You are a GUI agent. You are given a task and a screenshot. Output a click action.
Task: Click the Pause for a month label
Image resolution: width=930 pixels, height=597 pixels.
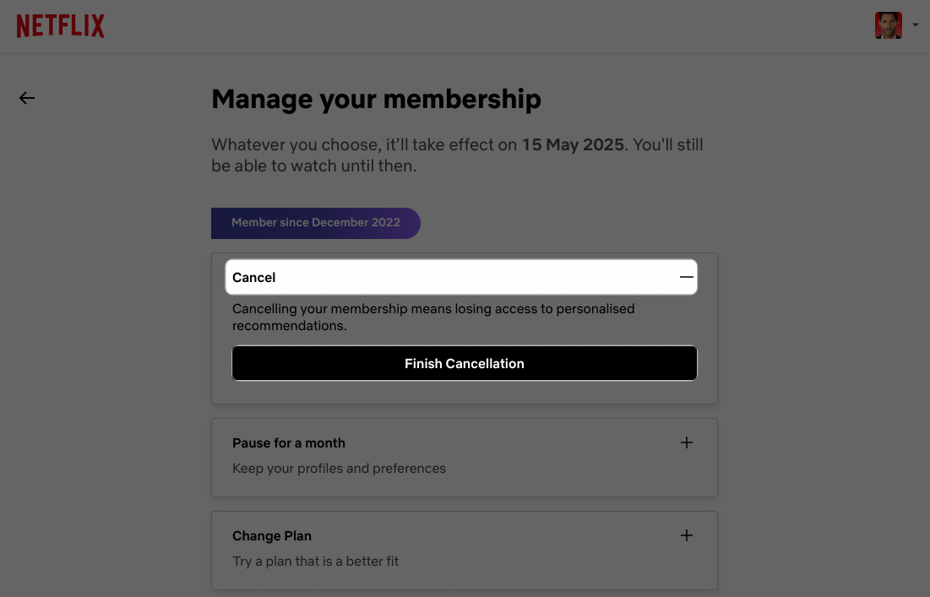tap(289, 442)
